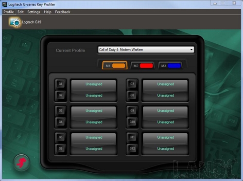Open the Profile menu

[x=9, y=12]
